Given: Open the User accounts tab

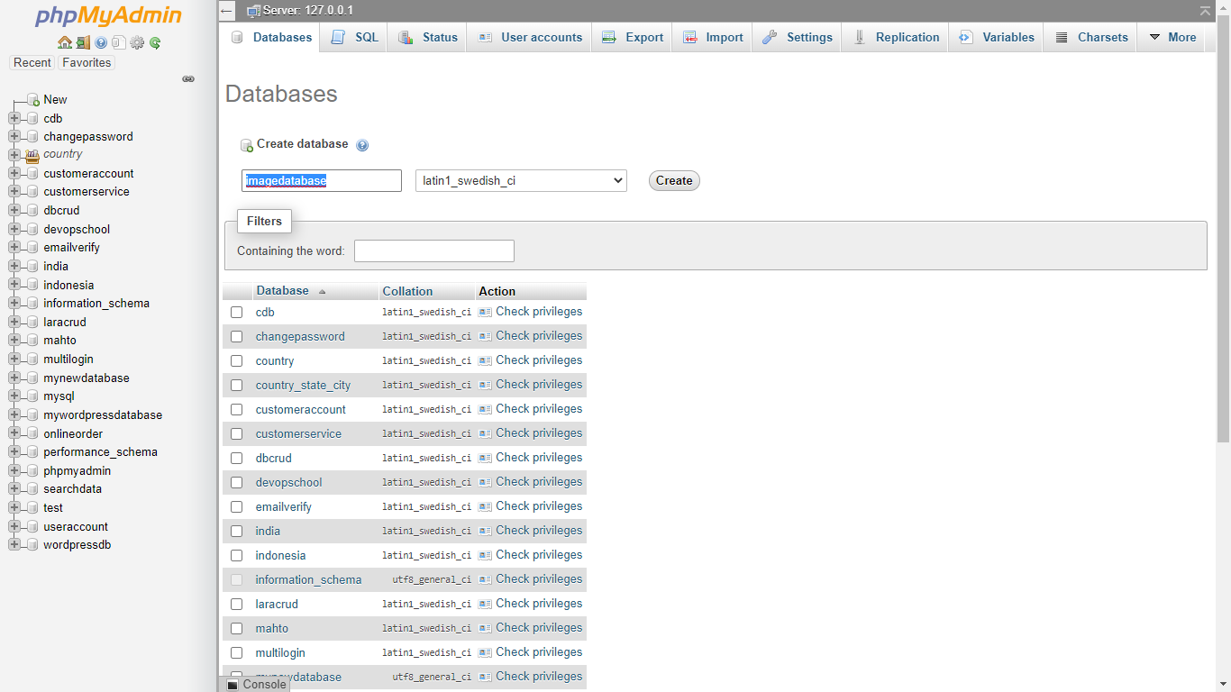Looking at the screenshot, I should click(530, 38).
